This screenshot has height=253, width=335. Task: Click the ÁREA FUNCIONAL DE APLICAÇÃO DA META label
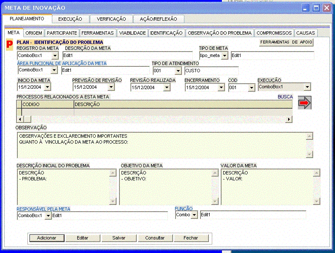point(62,63)
